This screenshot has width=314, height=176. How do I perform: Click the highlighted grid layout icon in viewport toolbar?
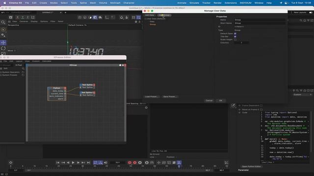138,18
